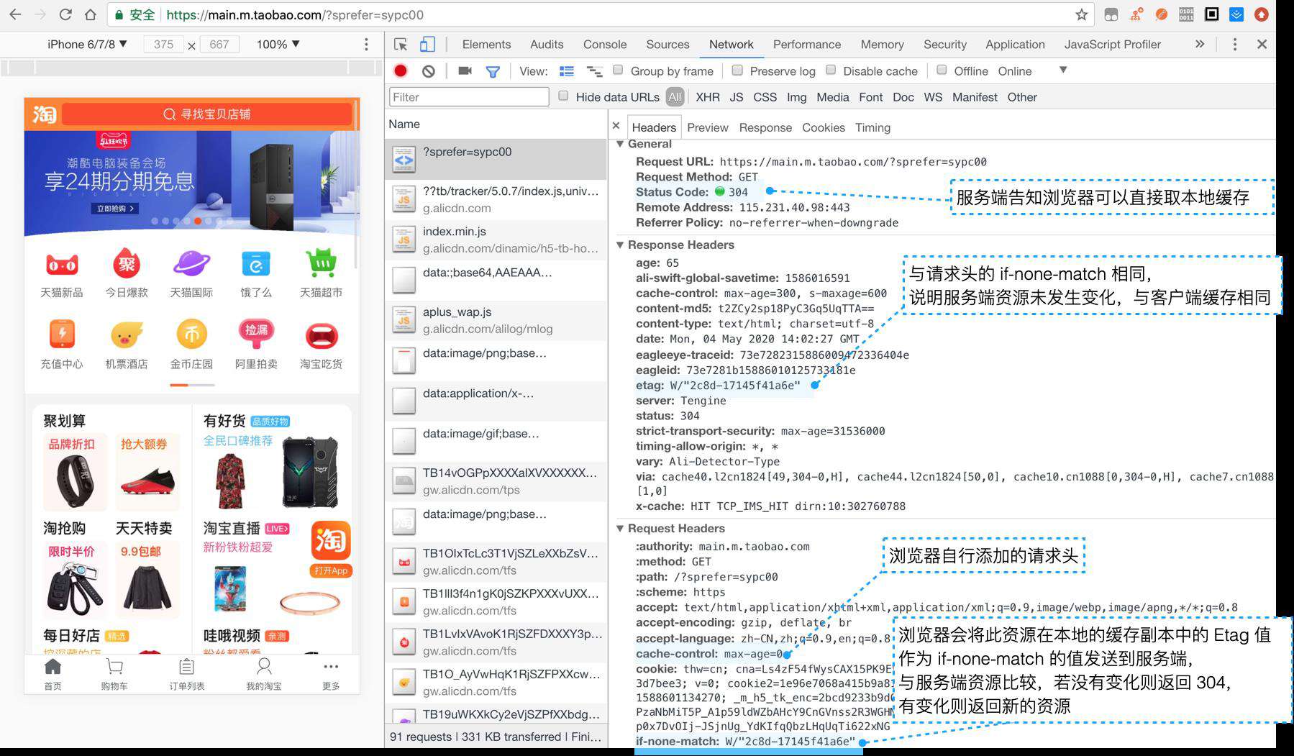Check the Offline checkbox
The width and height of the screenshot is (1294, 756).
[942, 70]
